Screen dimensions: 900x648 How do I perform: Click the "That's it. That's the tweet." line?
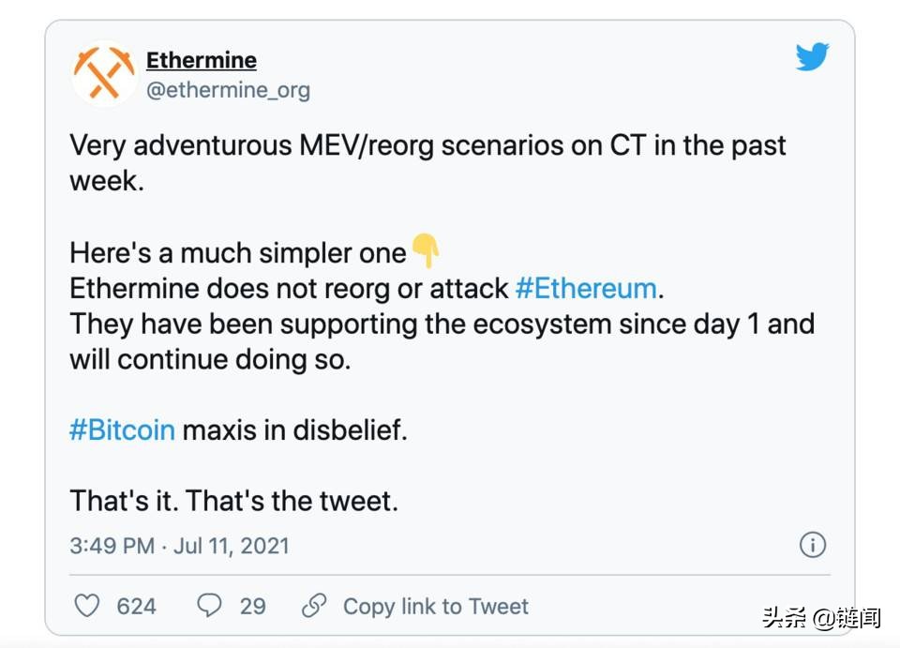click(x=233, y=501)
